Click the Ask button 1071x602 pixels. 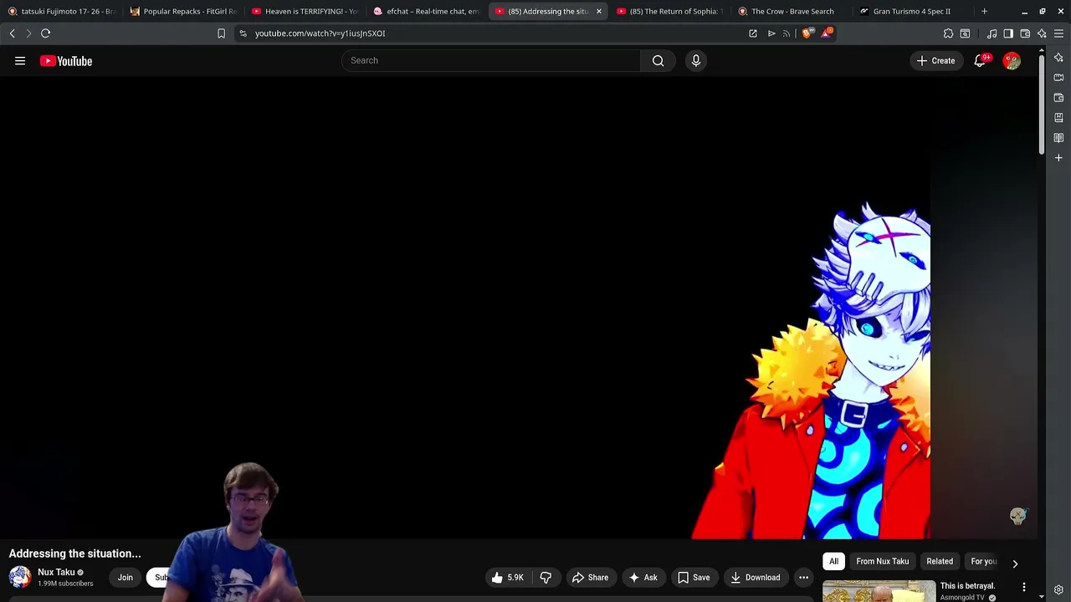643,577
